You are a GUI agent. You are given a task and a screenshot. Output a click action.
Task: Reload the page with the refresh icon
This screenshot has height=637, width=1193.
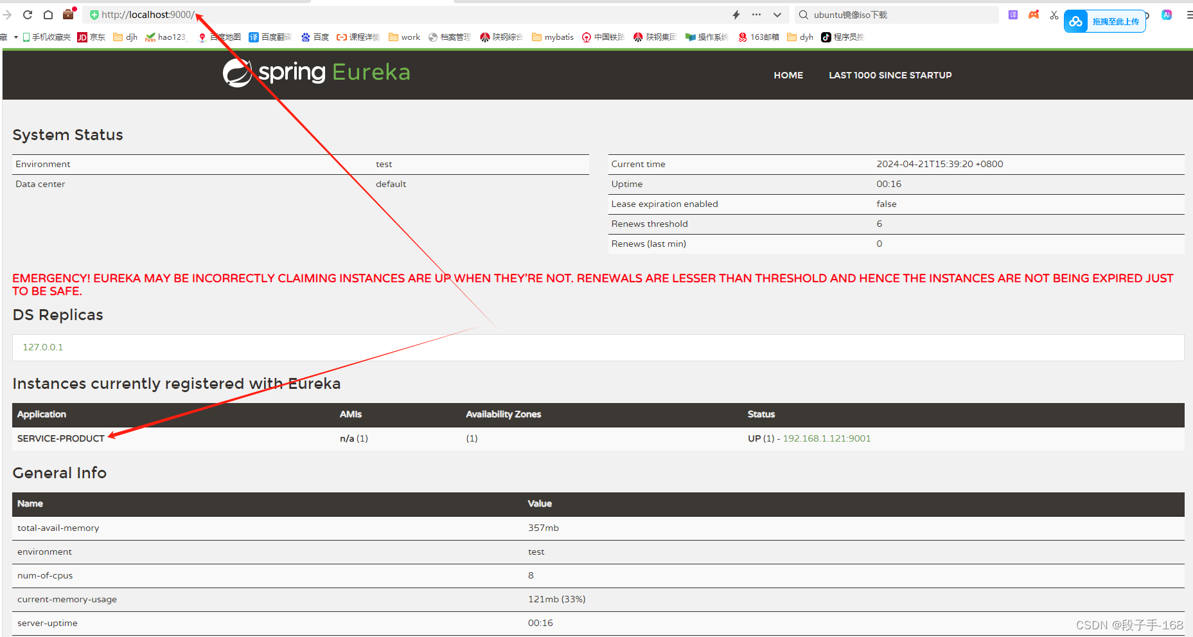click(28, 15)
